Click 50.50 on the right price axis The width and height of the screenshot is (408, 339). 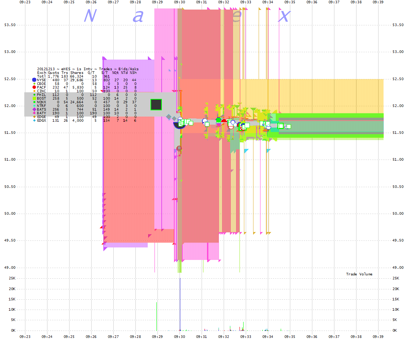coord(398,187)
